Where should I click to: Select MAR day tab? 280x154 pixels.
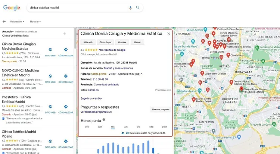click(100, 127)
